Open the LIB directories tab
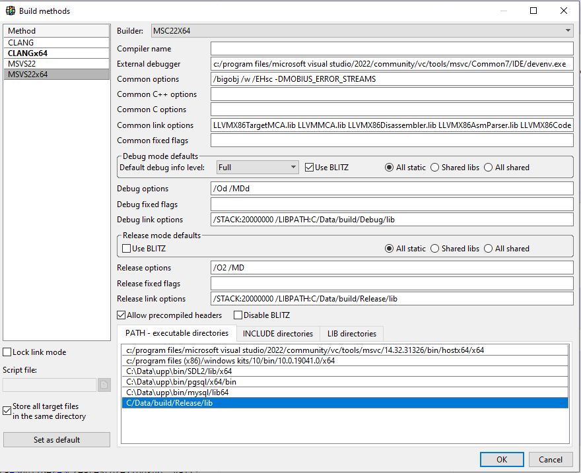 pyautogui.click(x=351, y=334)
